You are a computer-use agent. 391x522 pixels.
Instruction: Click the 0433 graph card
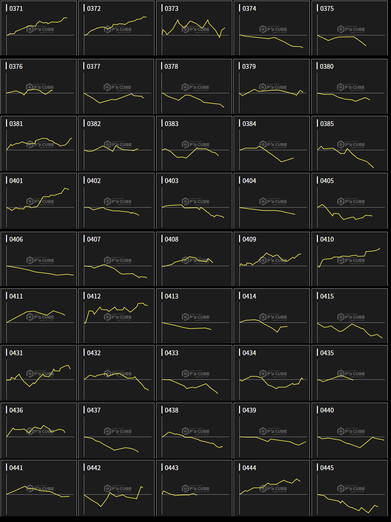click(194, 373)
